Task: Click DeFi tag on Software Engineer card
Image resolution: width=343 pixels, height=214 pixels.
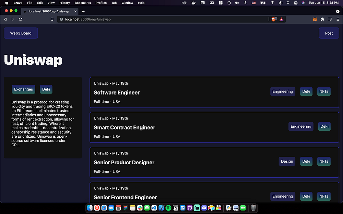Action: pos(306,91)
